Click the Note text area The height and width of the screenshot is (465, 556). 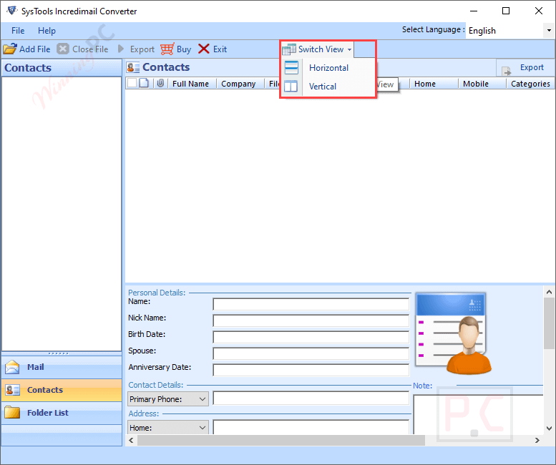[478, 414]
